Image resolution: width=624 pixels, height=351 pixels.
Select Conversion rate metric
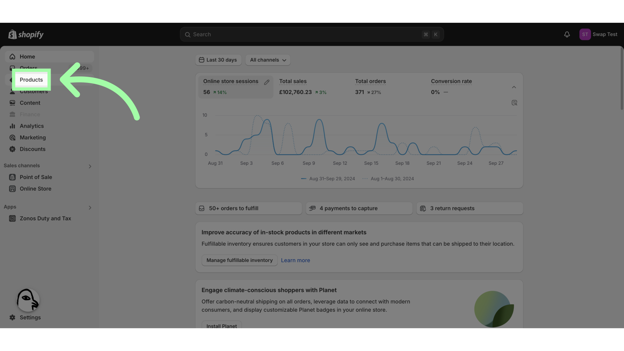(463, 87)
